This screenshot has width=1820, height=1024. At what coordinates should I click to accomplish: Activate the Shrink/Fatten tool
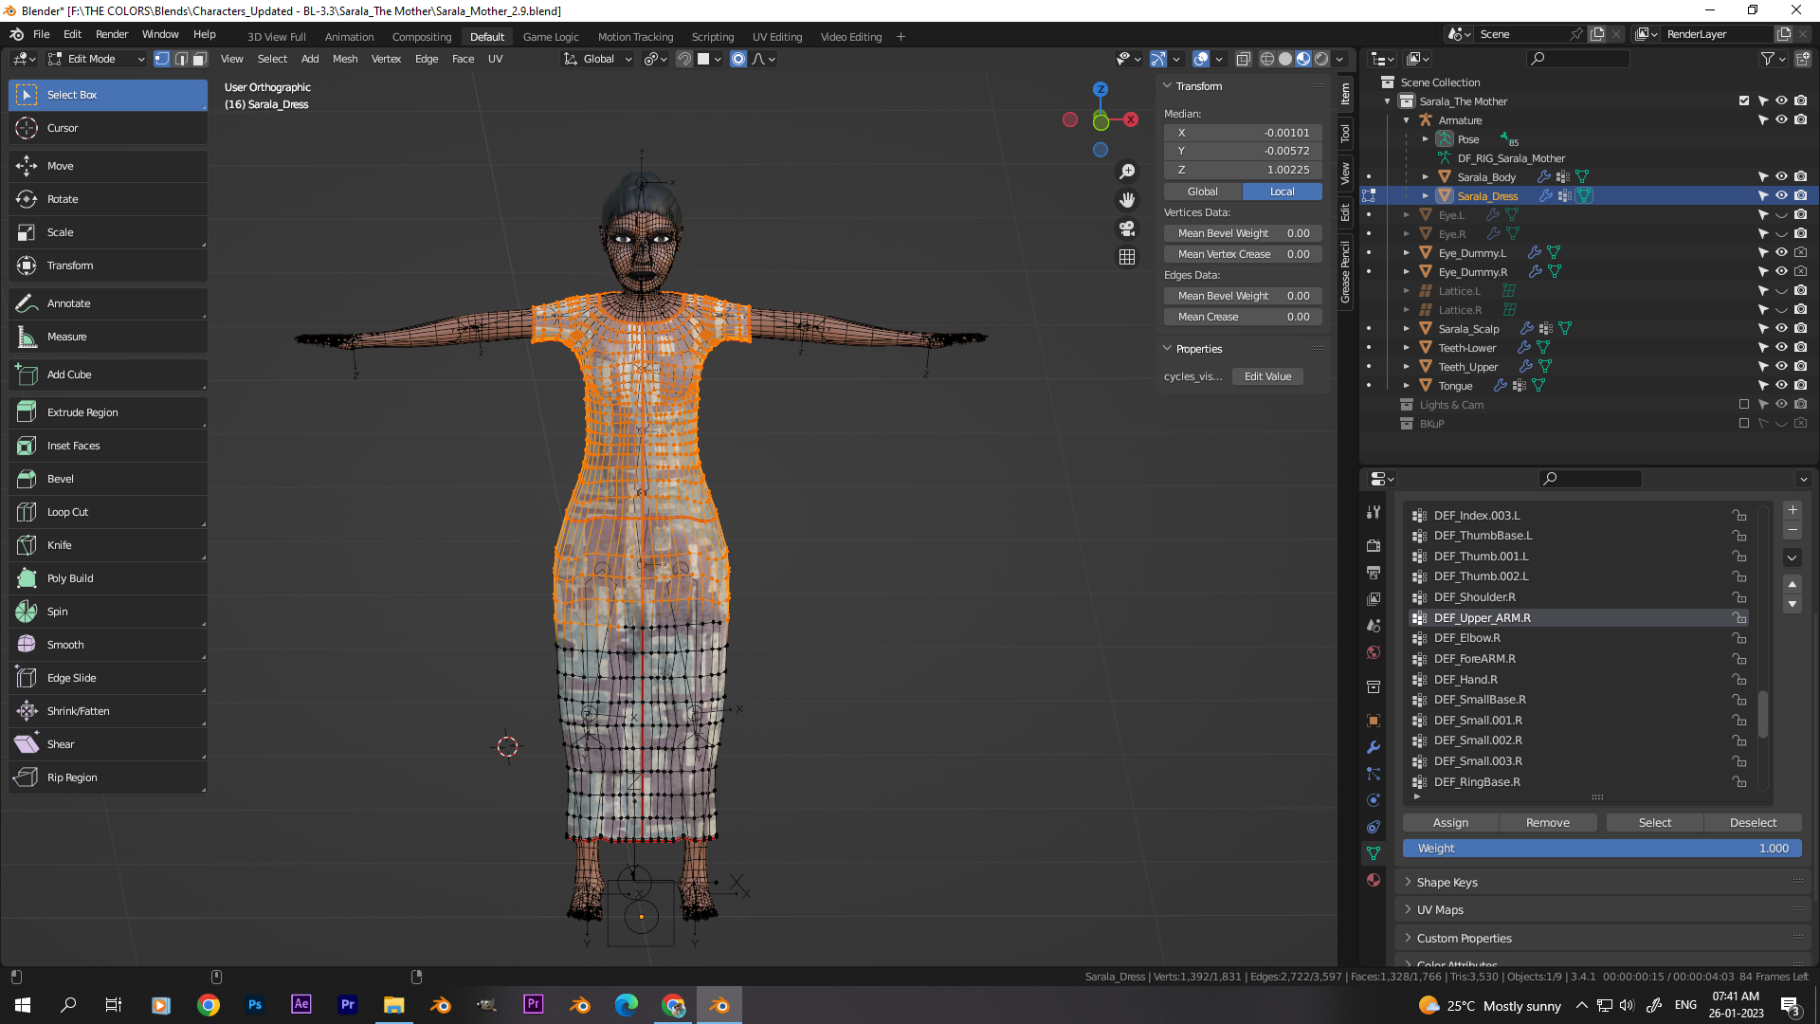[x=108, y=711]
